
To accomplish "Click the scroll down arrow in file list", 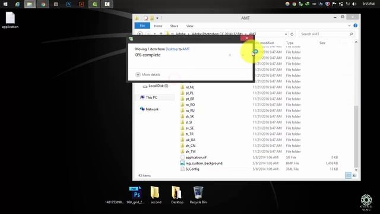I will click(356, 169).
